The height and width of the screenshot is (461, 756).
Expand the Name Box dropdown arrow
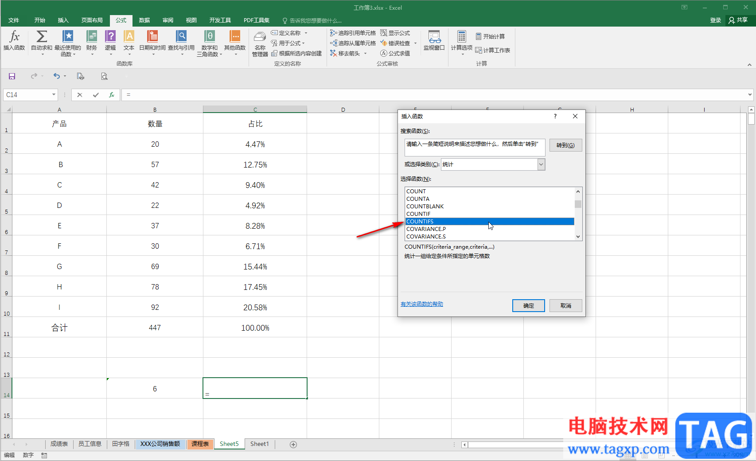(x=54, y=94)
